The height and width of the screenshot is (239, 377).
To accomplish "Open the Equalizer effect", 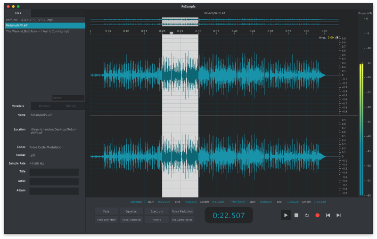I will pyautogui.click(x=131, y=211).
